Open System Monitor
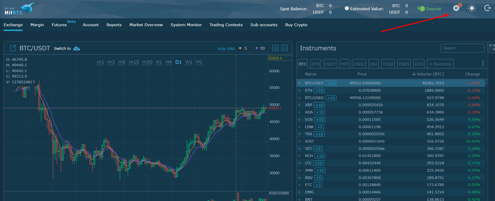The height and width of the screenshot is (201, 495). 186,25
